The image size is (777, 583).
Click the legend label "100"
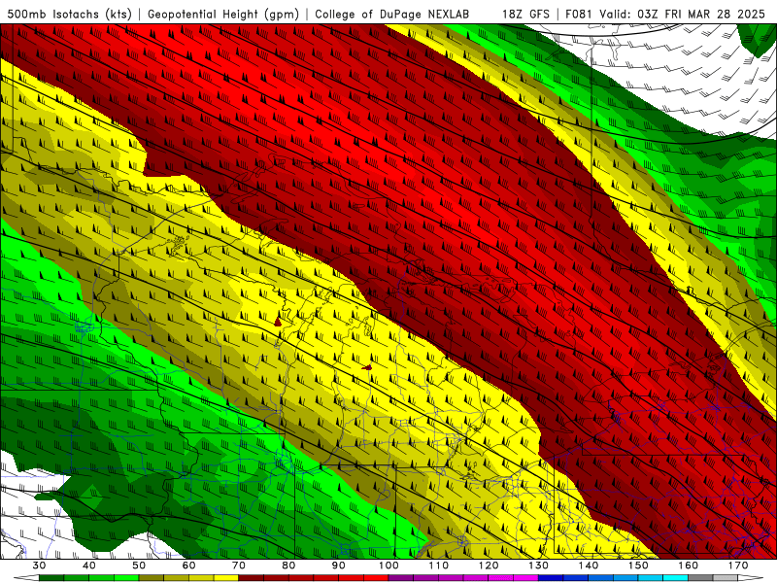coord(388,566)
